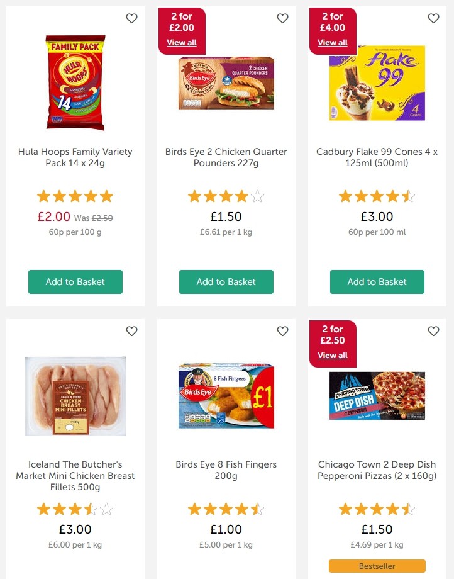The height and width of the screenshot is (579, 454).
Task: Open Hula Hoops Family Variety Pack product image
Action: (x=75, y=82)
